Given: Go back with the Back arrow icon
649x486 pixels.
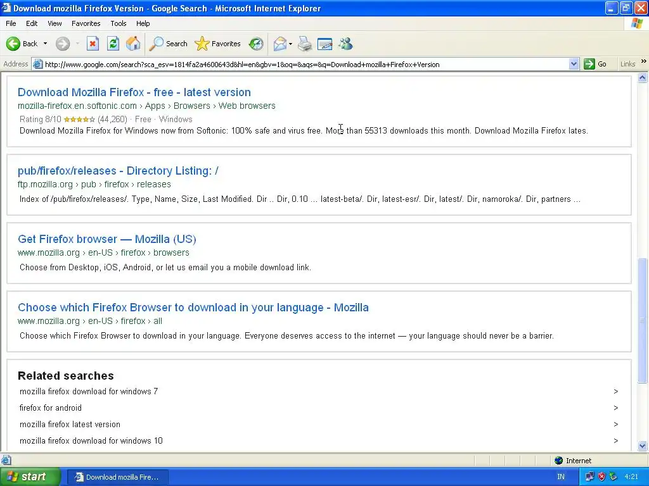Looking at the screenshot, I should pyautogui.click(x=13, y=44).
